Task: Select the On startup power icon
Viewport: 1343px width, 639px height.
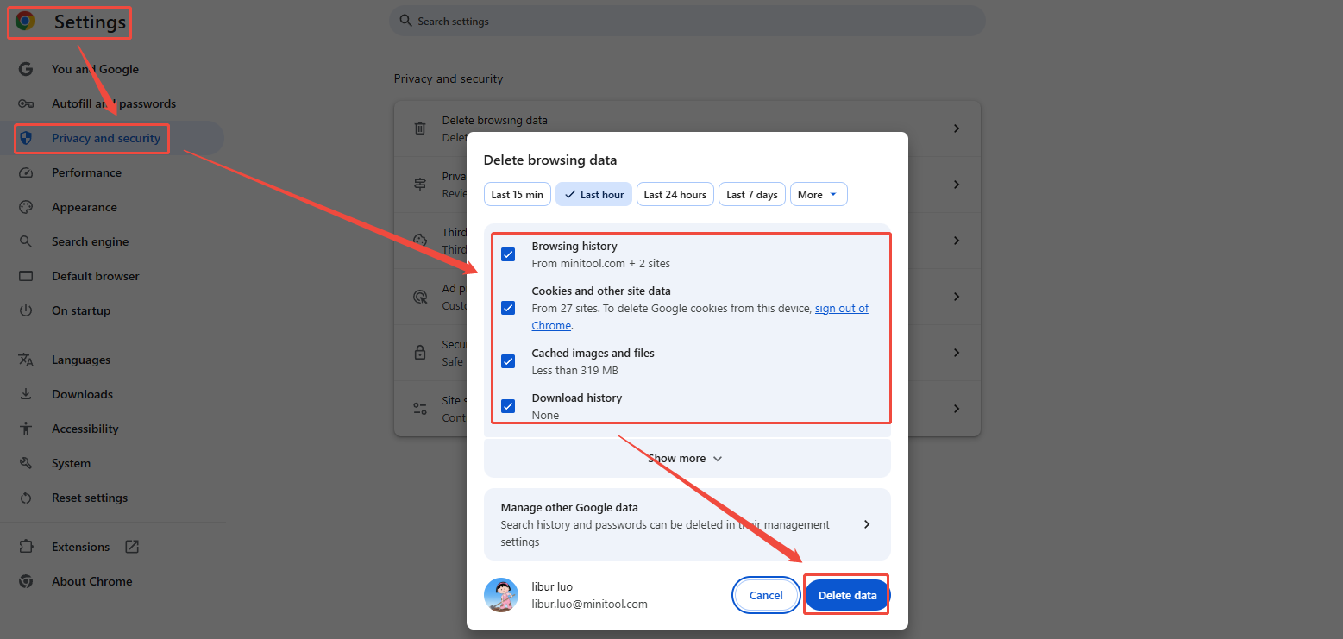Action: click(x=26, y=310)
